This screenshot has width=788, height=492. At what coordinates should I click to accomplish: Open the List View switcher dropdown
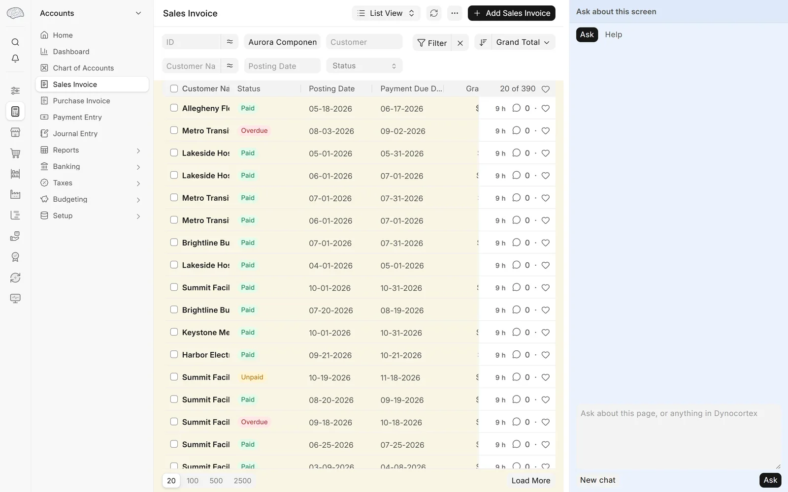tap(386, 13)
